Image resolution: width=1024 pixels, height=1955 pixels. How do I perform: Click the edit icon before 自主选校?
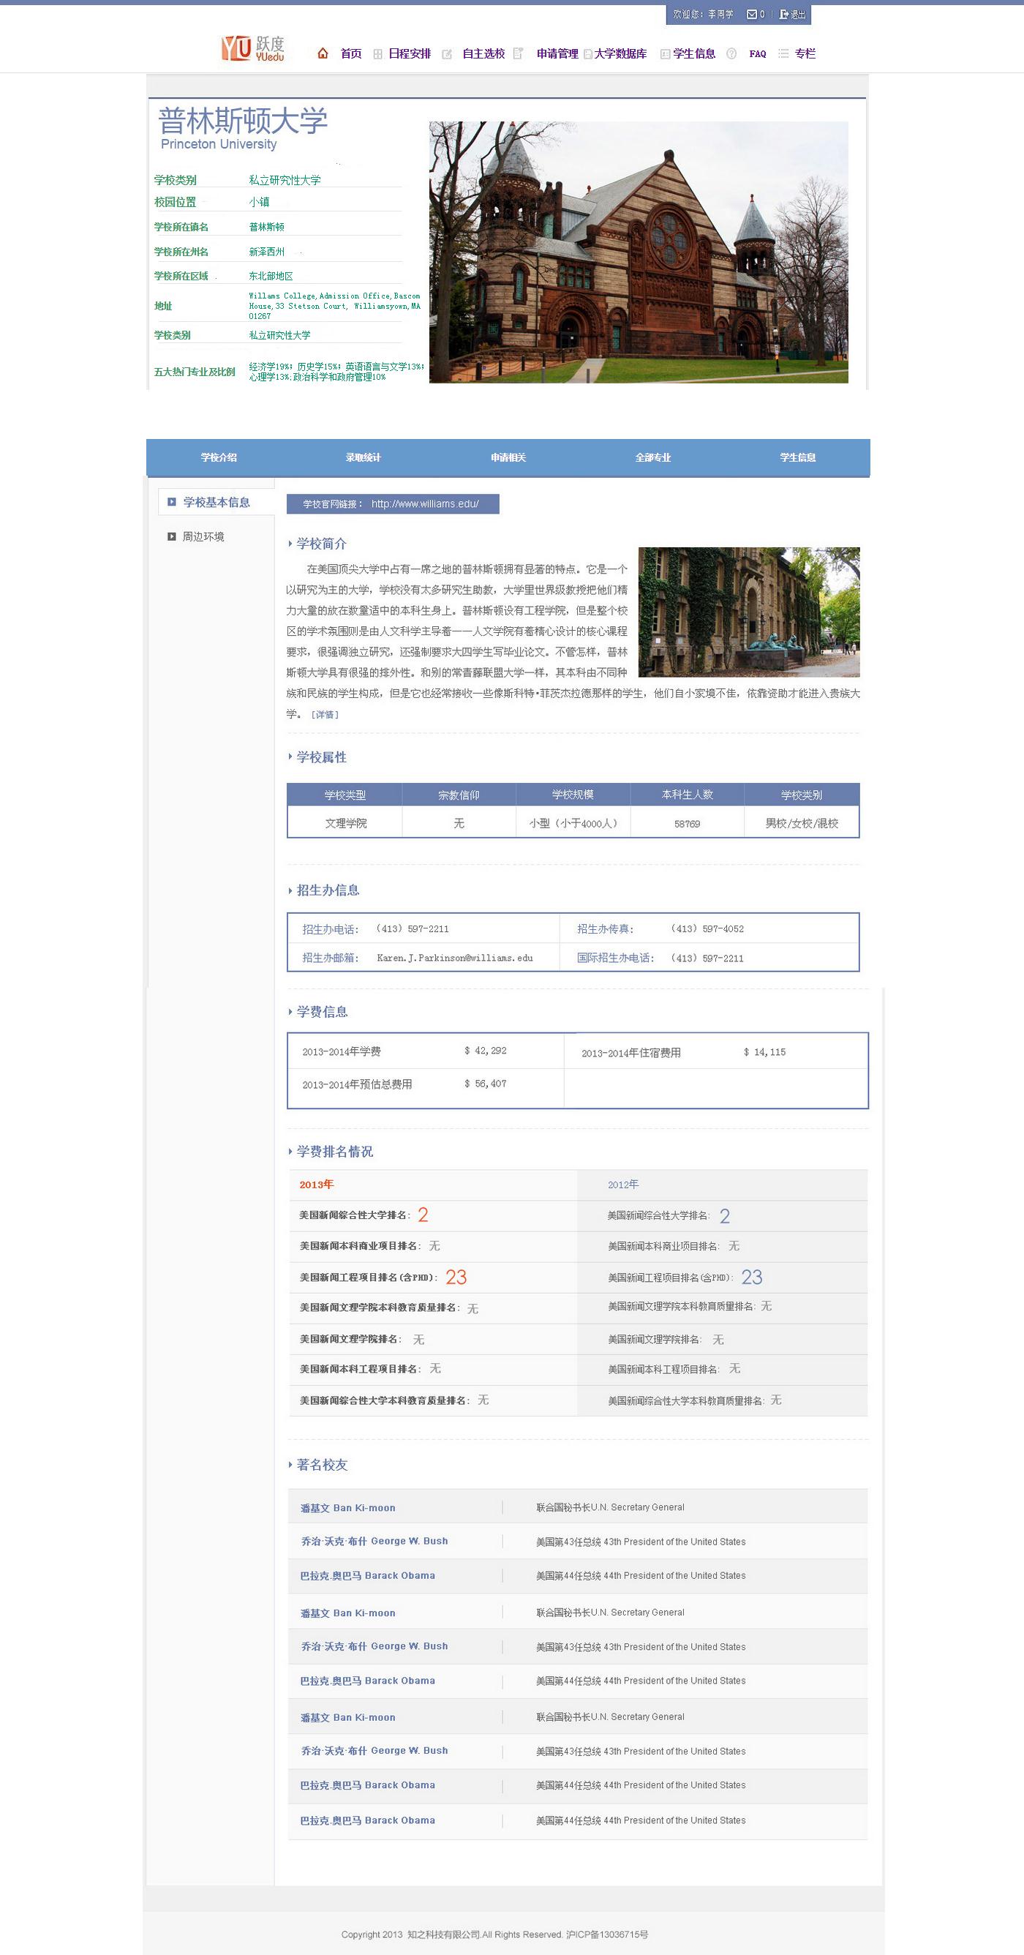pyautogui.click(x=447, y=54)
